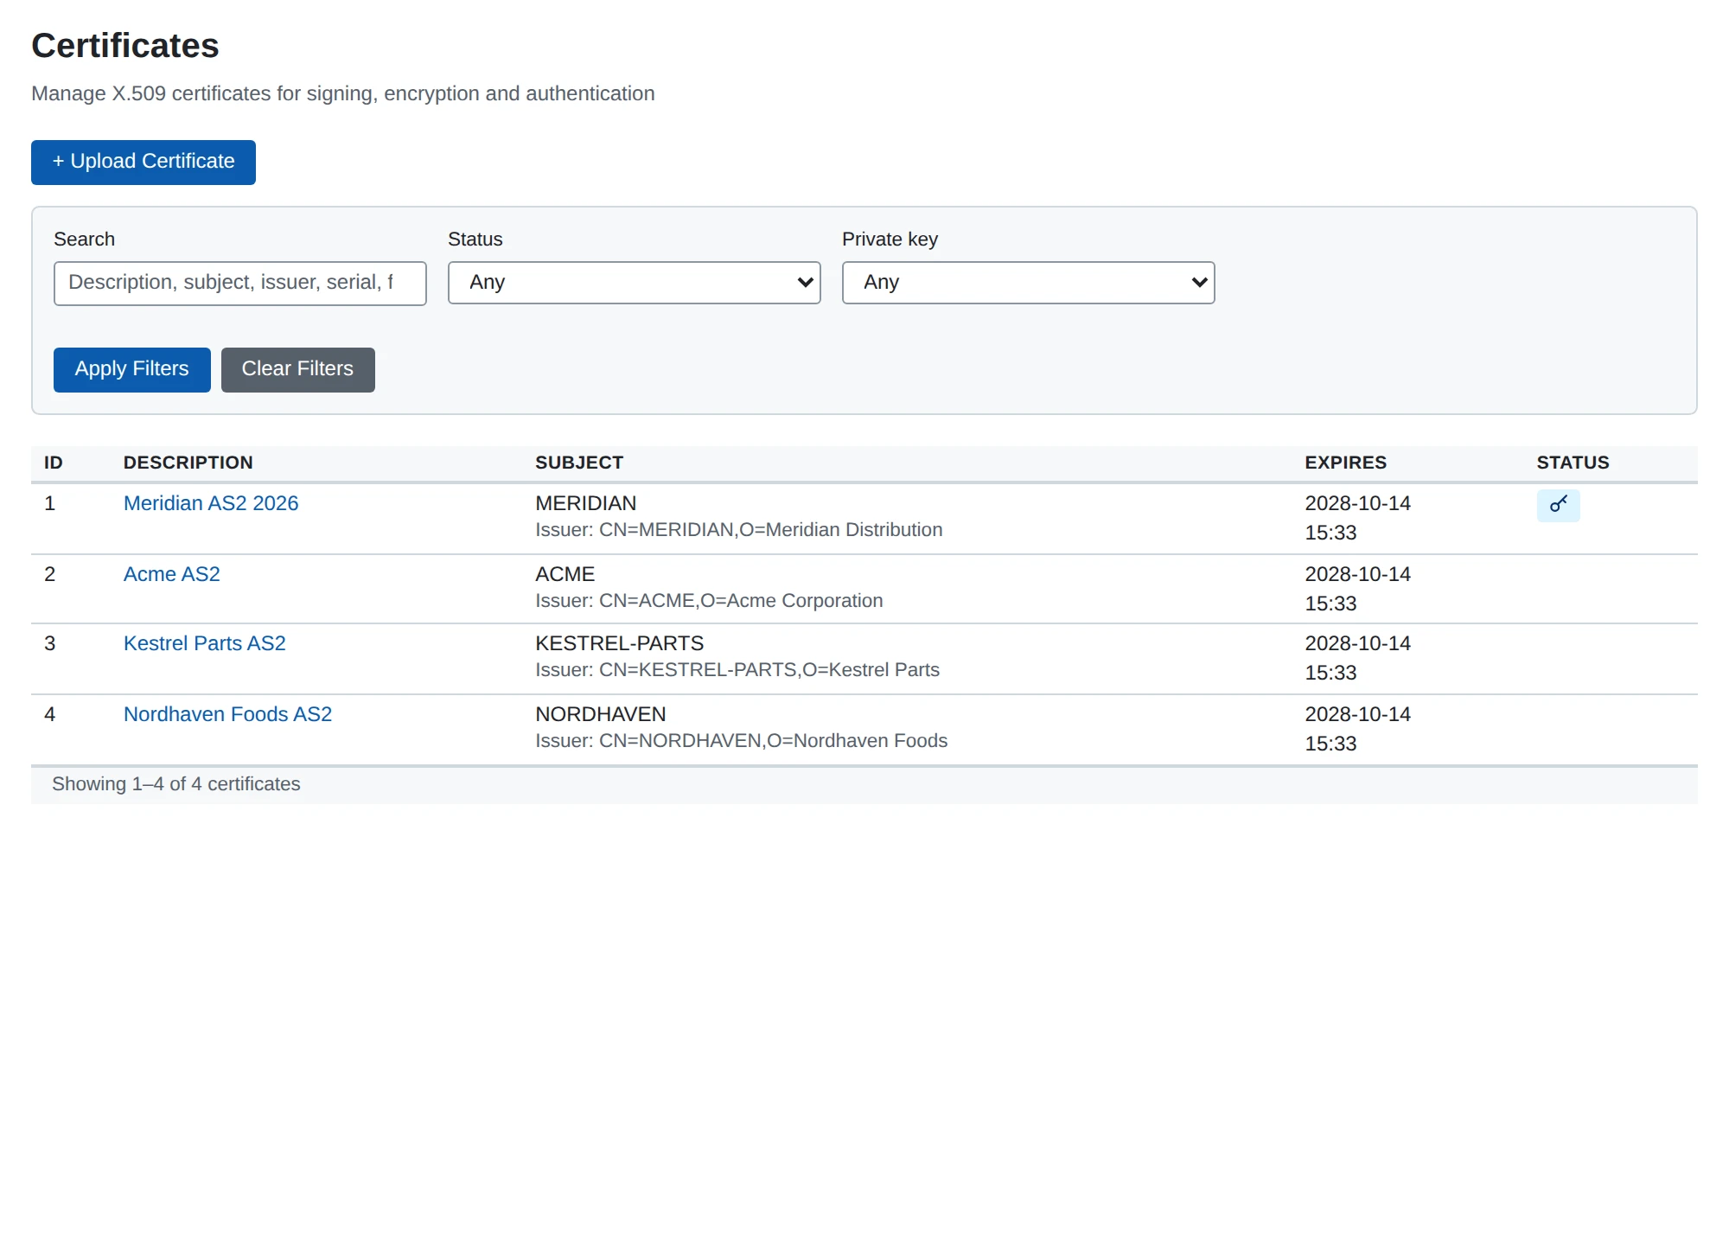
Task: Open Nordhaven Foods AS2 certificate link
Action: point(227,714)
